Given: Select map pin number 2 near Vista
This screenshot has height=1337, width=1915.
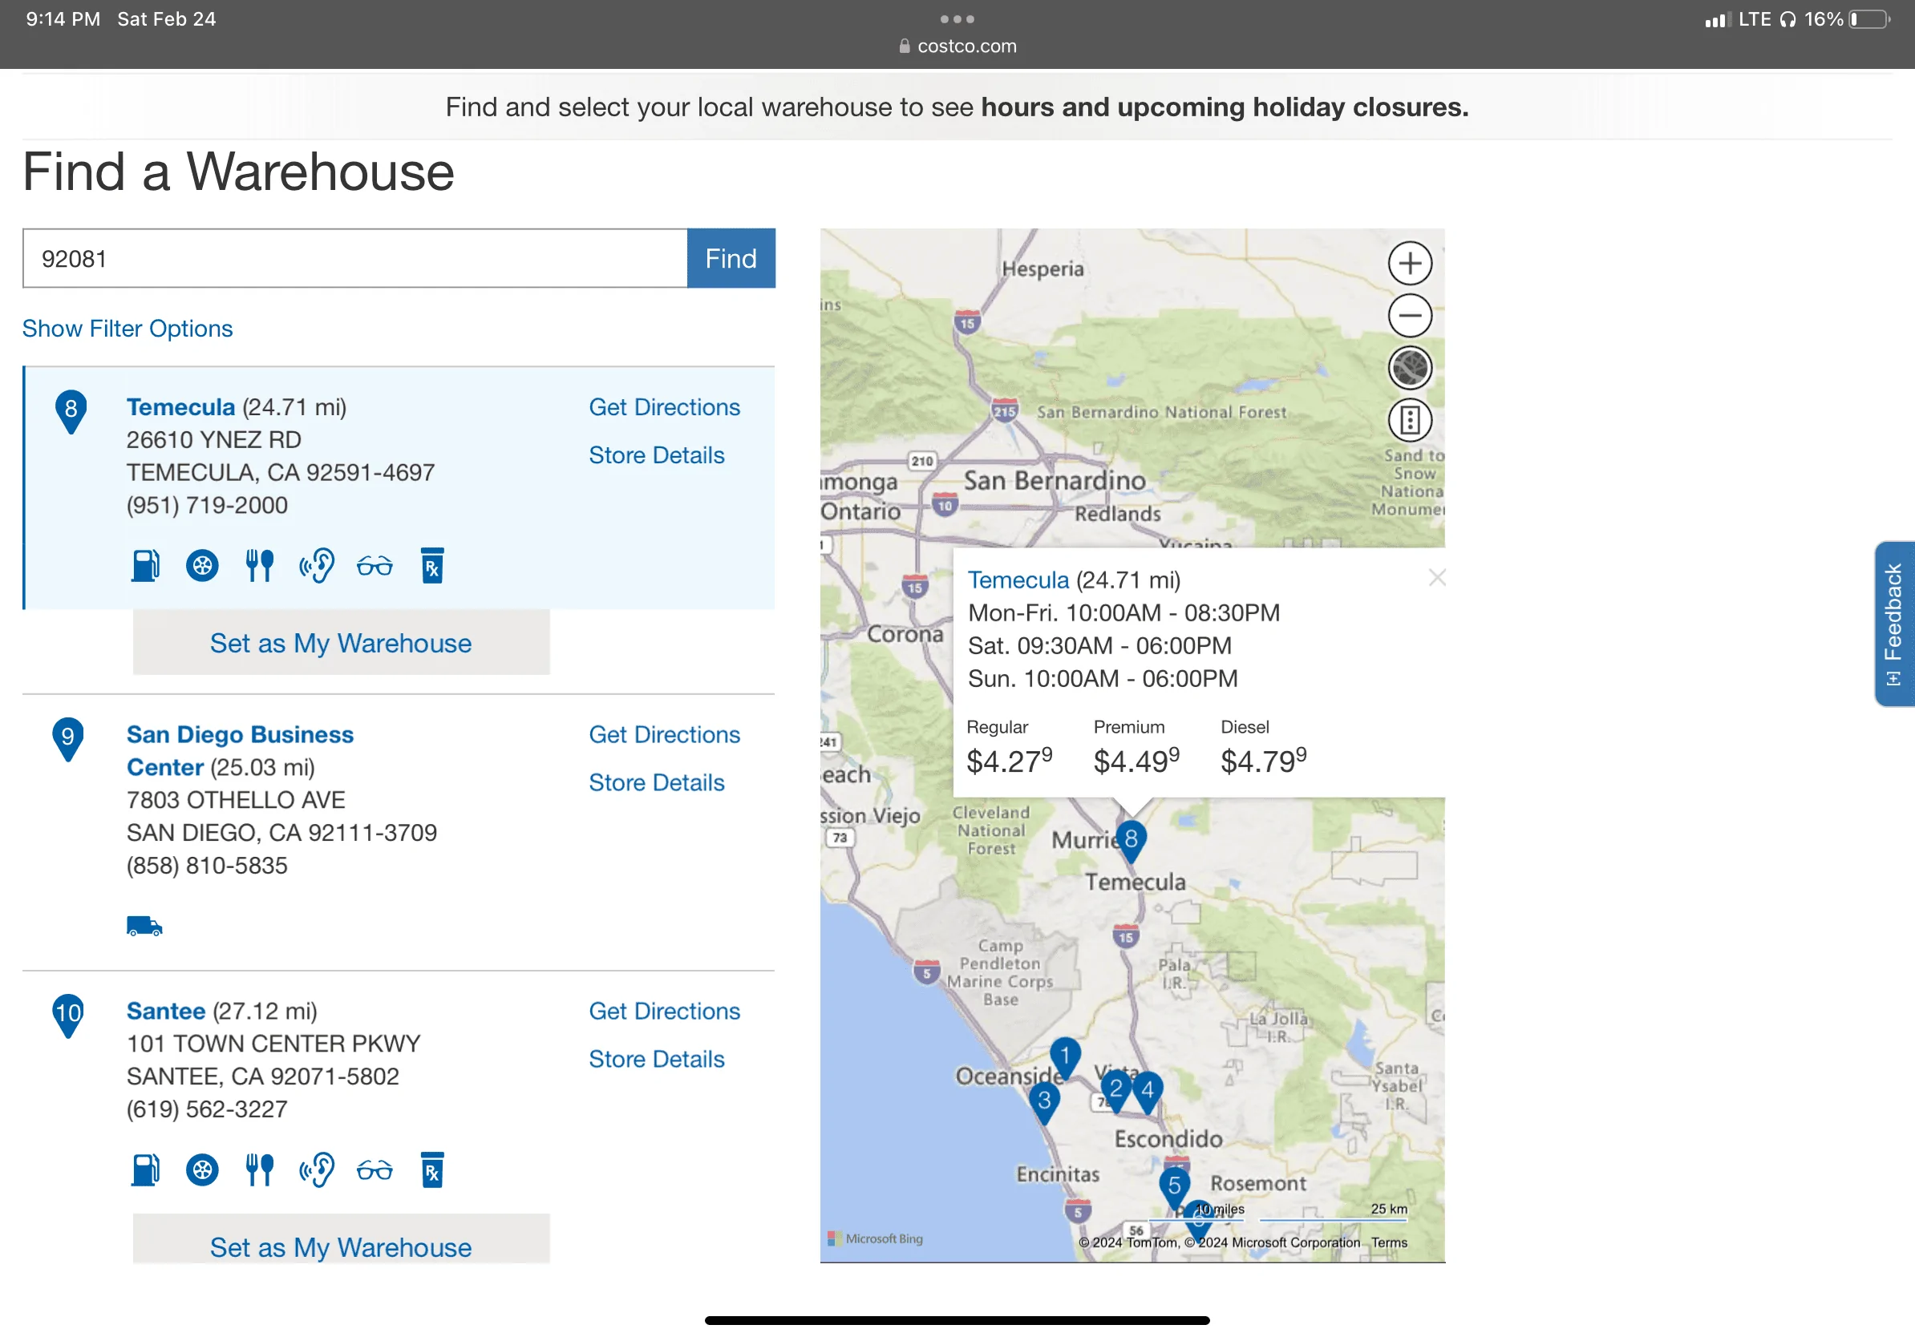Looking at the screenshot, I should coord(1116,1091).
